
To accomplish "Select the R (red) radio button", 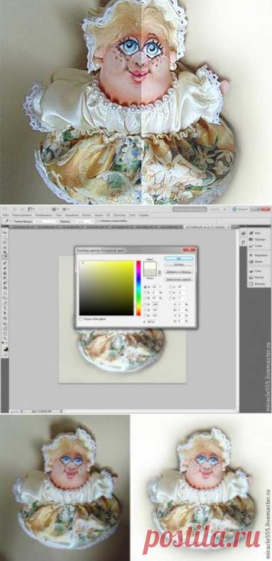I will [145, 305].
